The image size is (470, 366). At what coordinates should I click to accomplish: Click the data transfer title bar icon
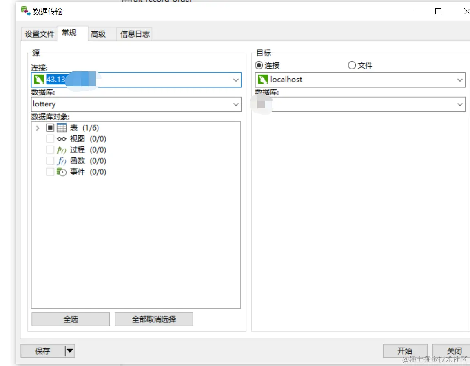[x=26, y=11]
